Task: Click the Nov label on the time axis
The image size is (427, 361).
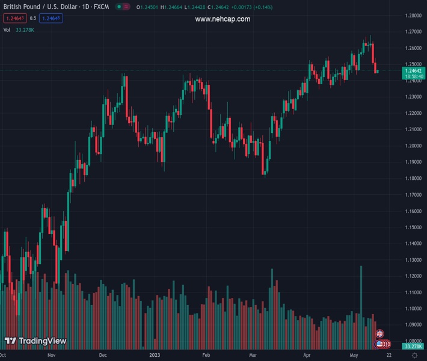Action: pyautogui.click(x=51, y=356)
